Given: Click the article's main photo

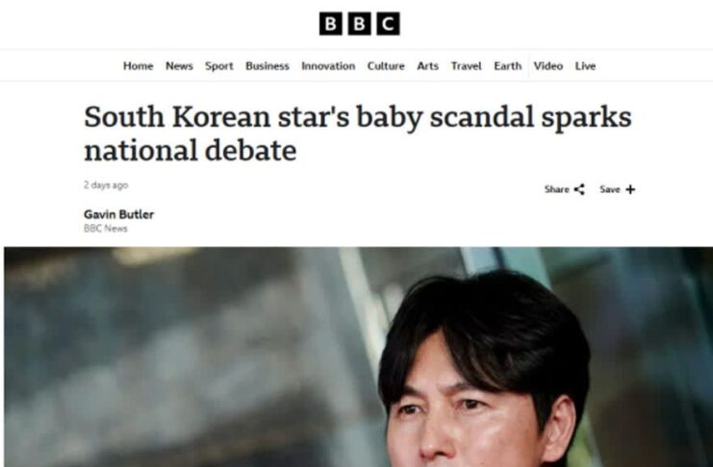Looking at the screenshot, I should (358, 357).
